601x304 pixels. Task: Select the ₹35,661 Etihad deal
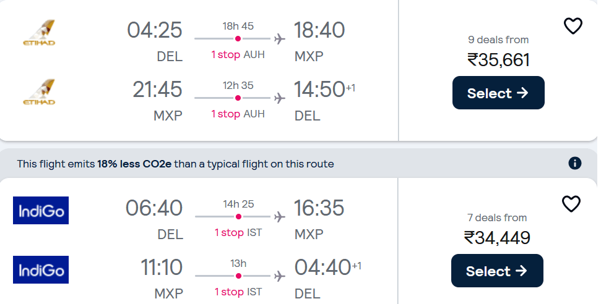[x=498, y=93]
